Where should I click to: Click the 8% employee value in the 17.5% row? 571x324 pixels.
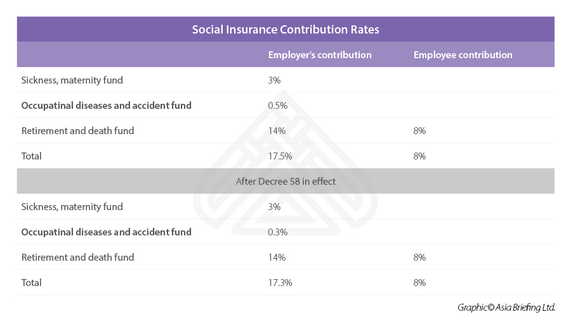click(x=419, y=156)
